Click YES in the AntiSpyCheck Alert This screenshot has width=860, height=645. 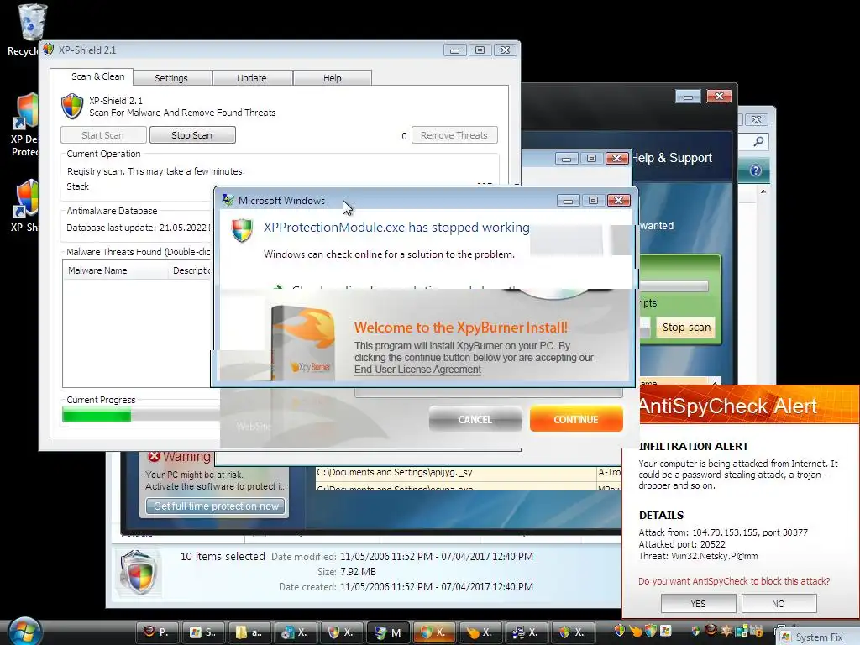pyautogui.click(x=698, y=603)
